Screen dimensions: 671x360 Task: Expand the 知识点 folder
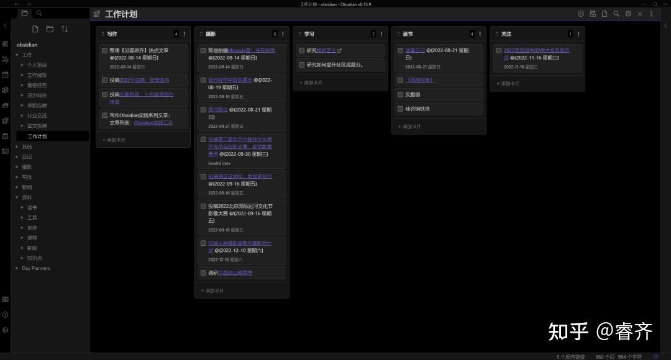click(x=22, y=258)
